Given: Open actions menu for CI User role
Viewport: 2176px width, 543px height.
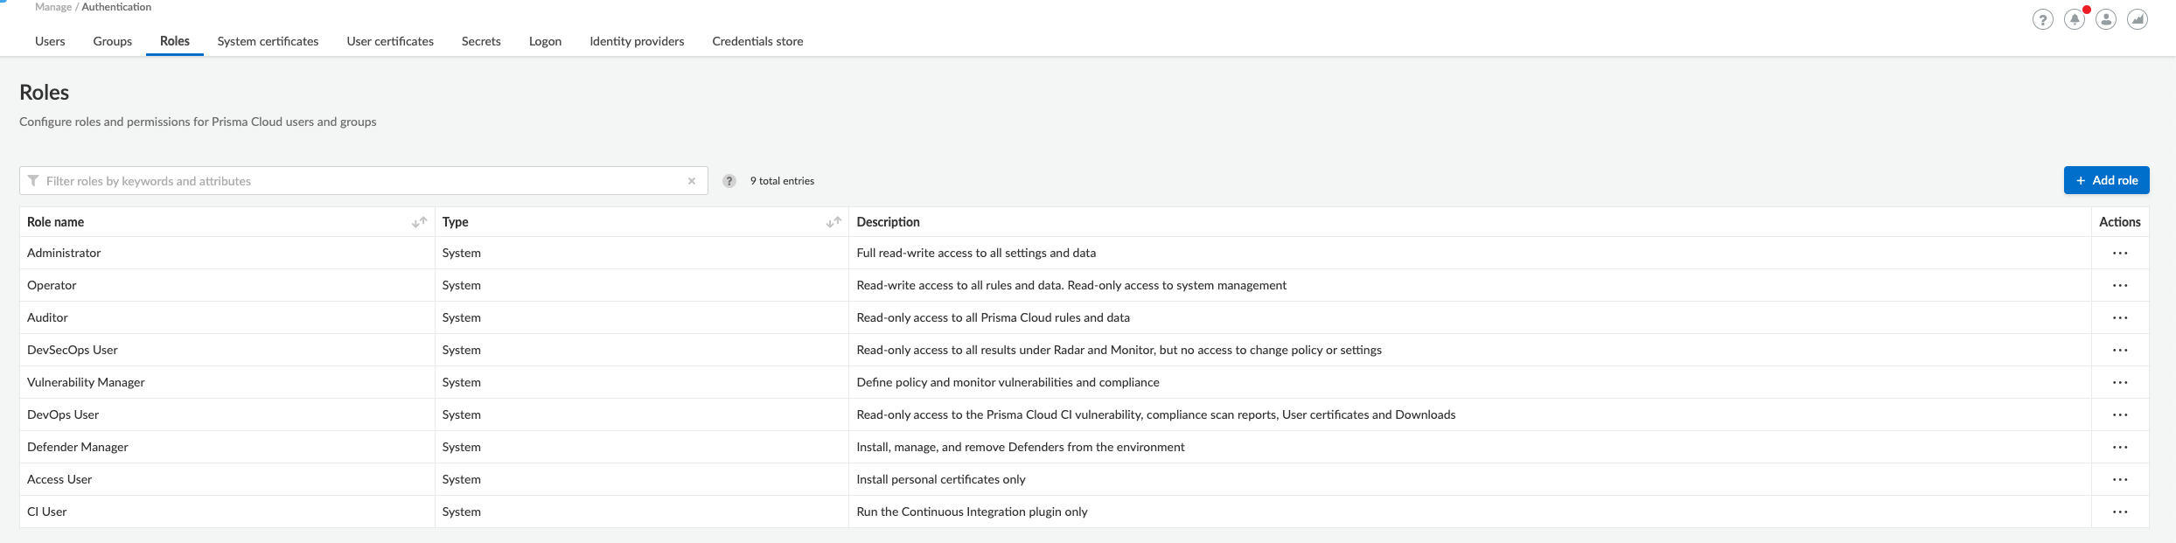Looking at the screenshot, I should 2120,512.
